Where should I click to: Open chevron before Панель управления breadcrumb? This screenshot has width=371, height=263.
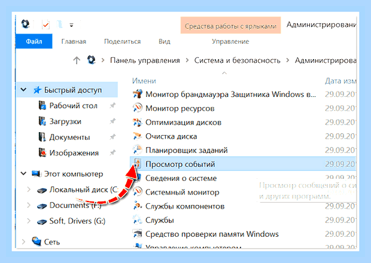[x=103, y=60]
